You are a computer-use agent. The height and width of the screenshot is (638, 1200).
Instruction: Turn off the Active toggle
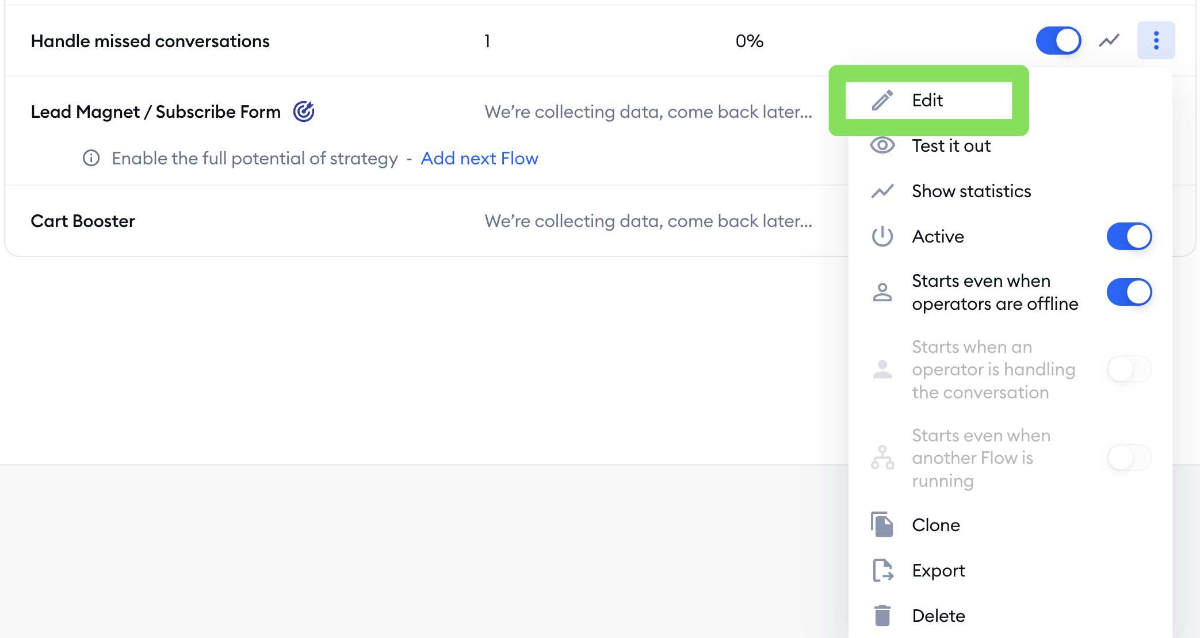(1129, 236)
